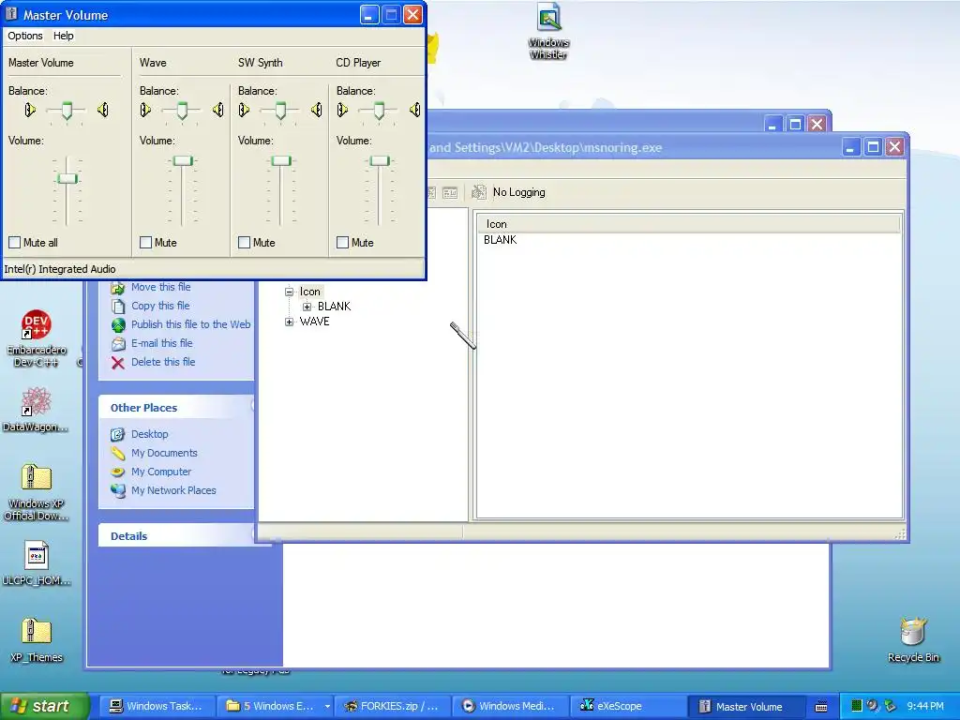
Task: Click the Master Volume title bar icon
Action: point(11,14)
